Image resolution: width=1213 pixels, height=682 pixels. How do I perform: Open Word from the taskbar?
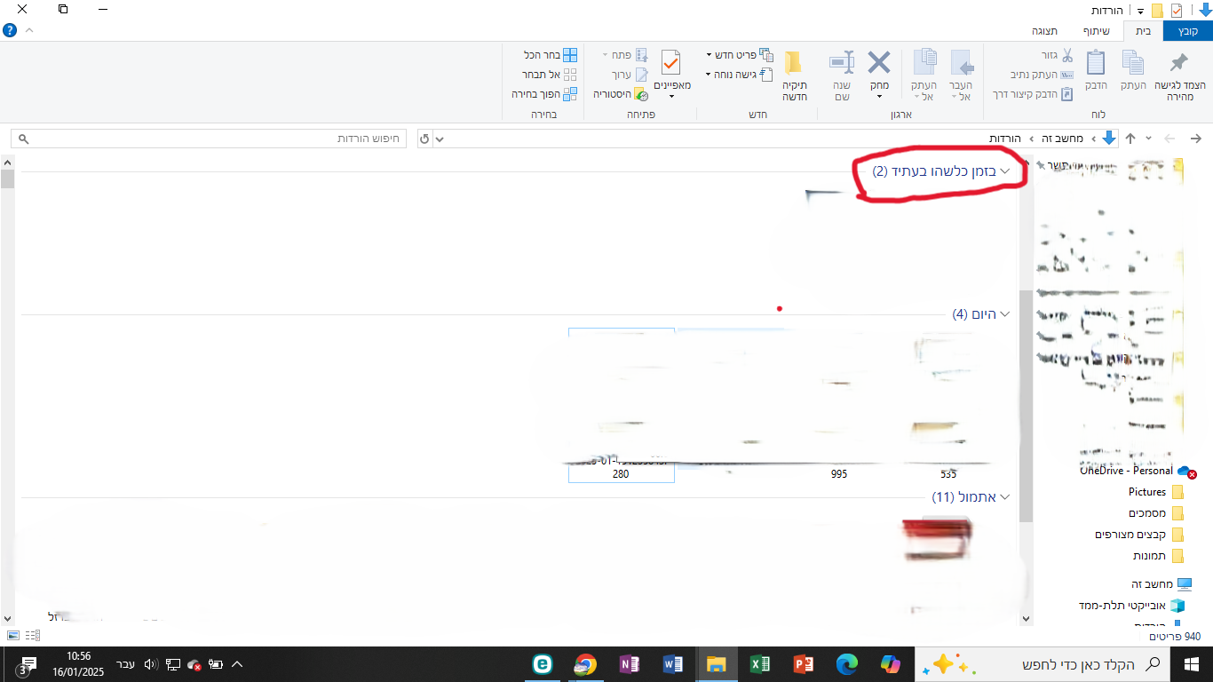click(672, 664)
